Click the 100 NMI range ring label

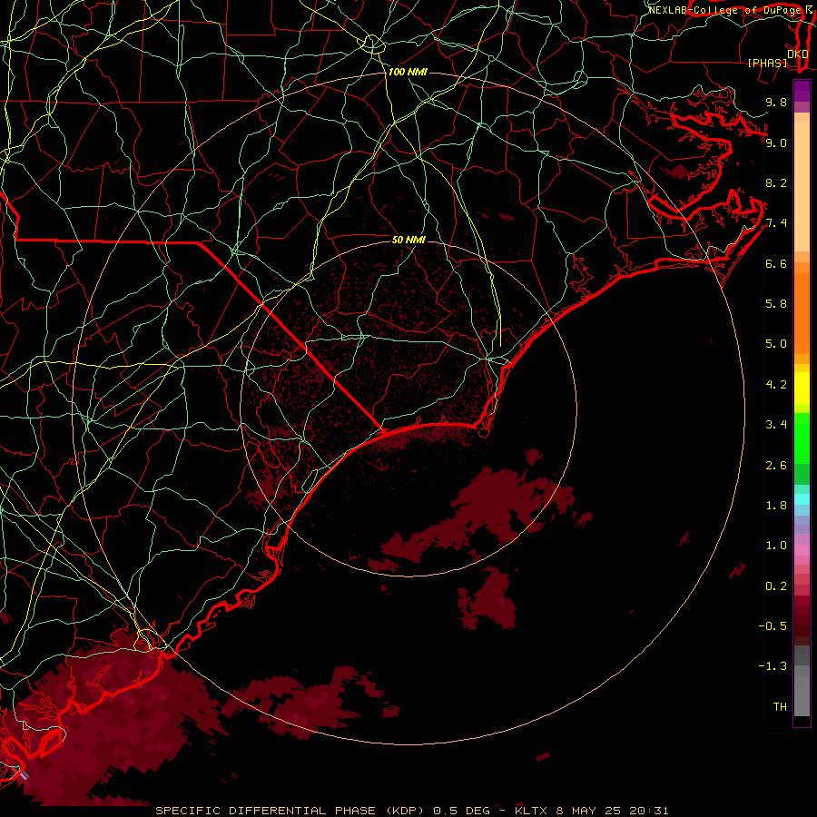tap(408, 72)
